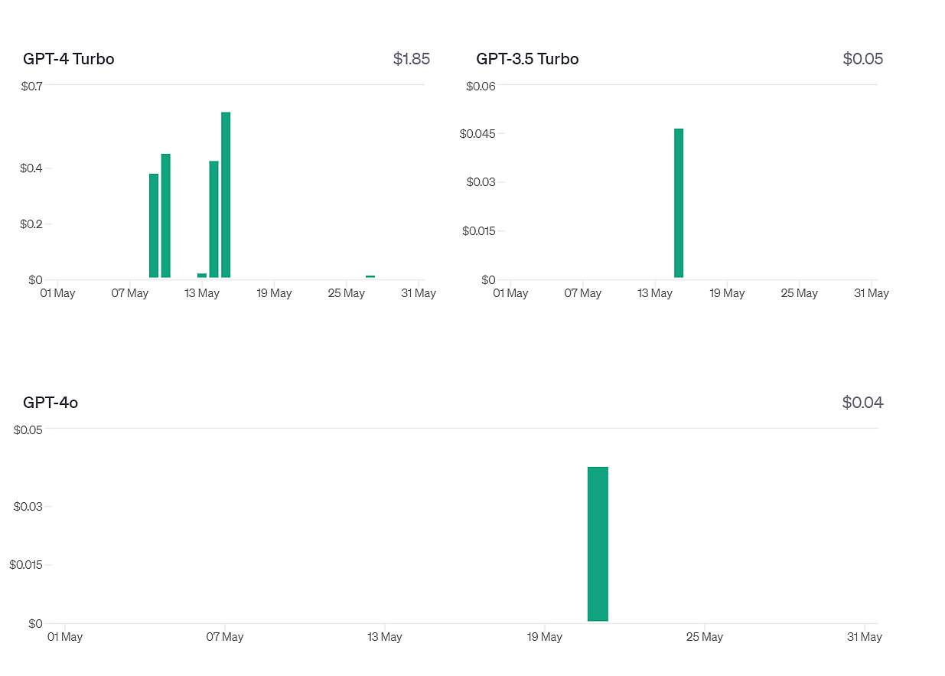945x676 pixels.
Task: Click the $0.03 axis label in GPT-3.5 Turbo
Action: click(x=481, y=182)
